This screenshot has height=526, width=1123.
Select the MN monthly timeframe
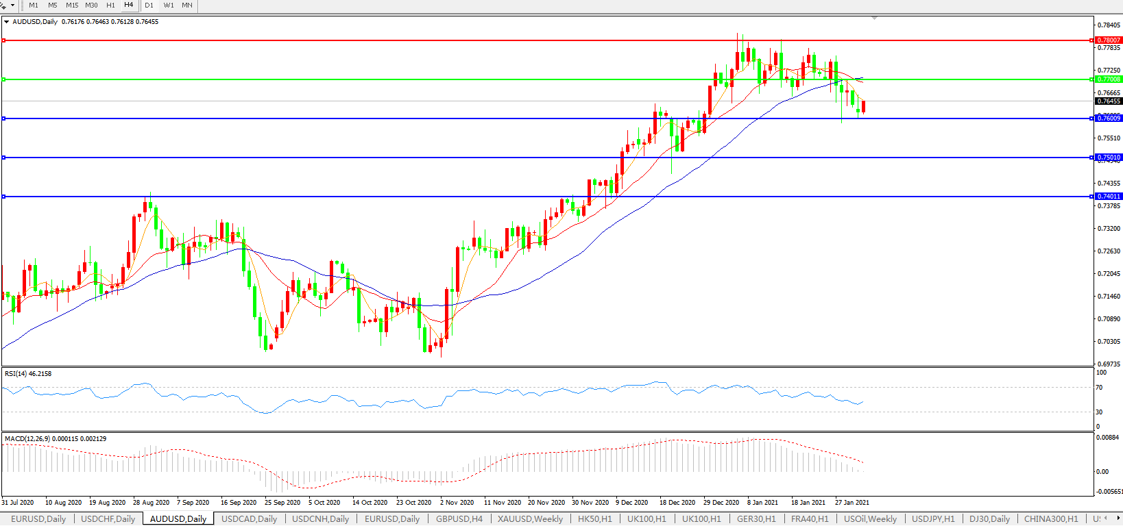[x=186, y=5]
